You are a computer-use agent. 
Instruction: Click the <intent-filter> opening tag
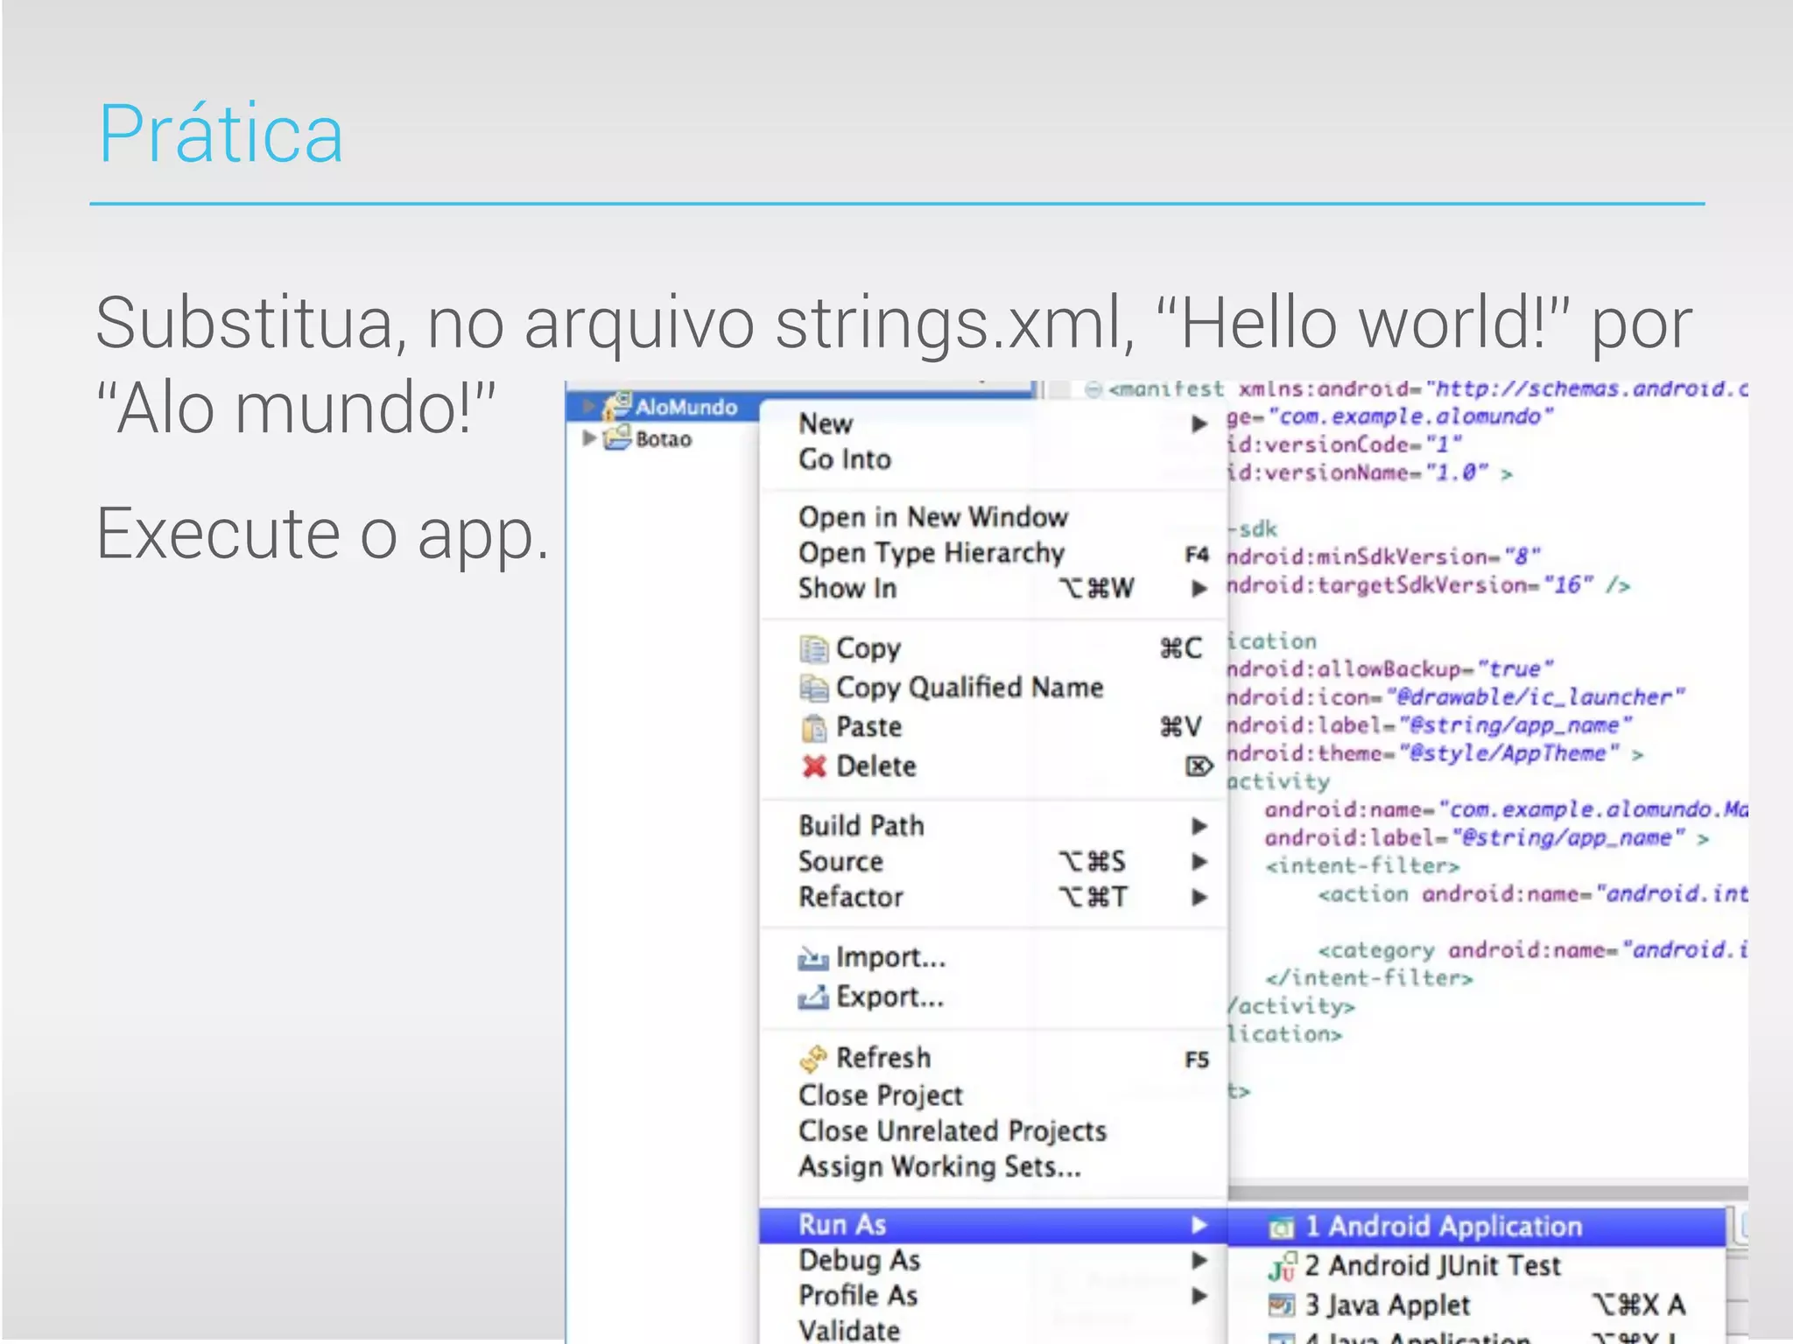click(1362, 866)
